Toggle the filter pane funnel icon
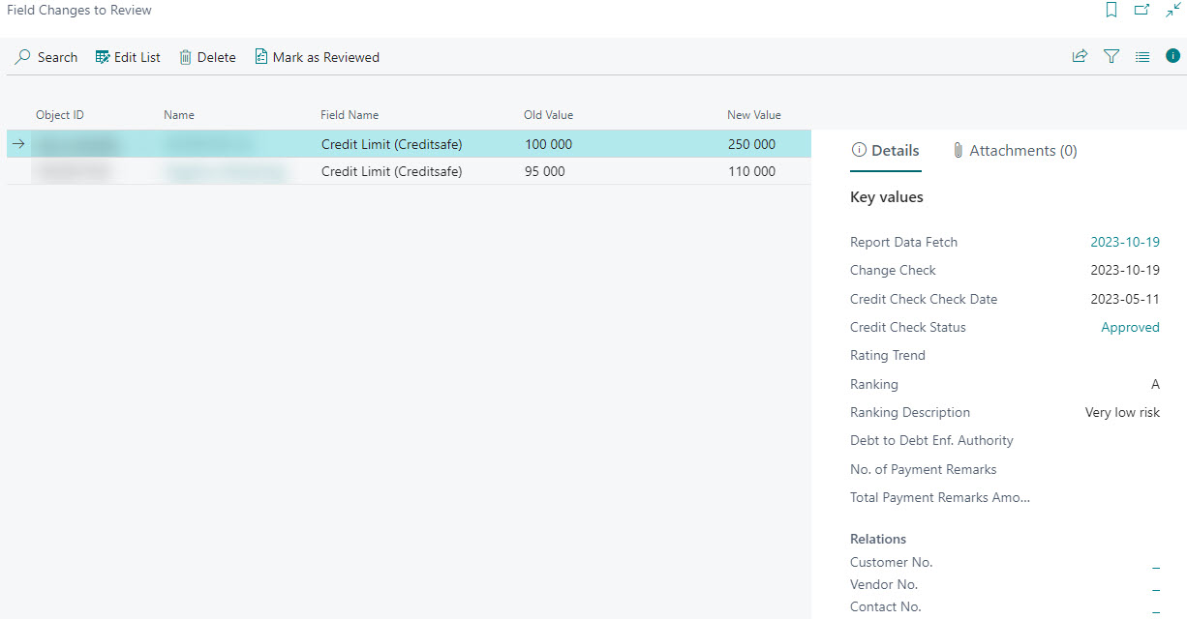 point(1111,57)
